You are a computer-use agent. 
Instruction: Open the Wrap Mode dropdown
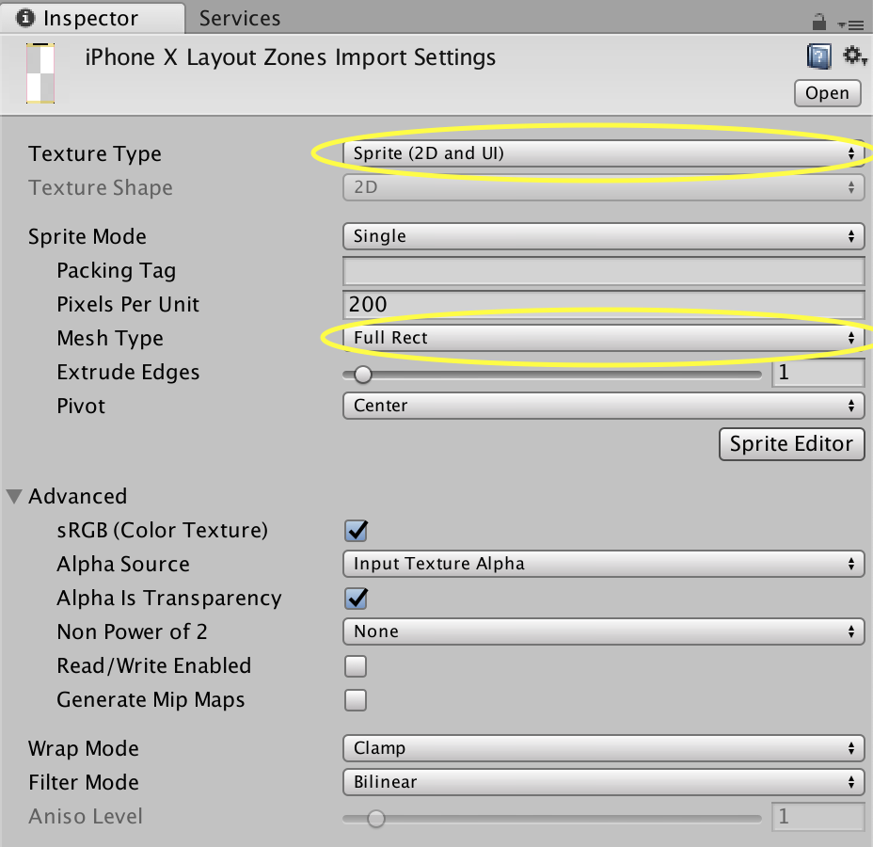click(x=604, y=748)
